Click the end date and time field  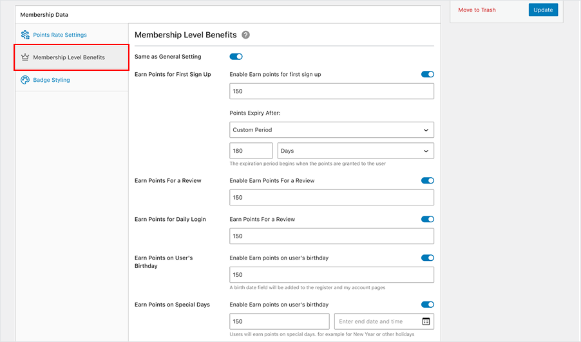point(377,321)
